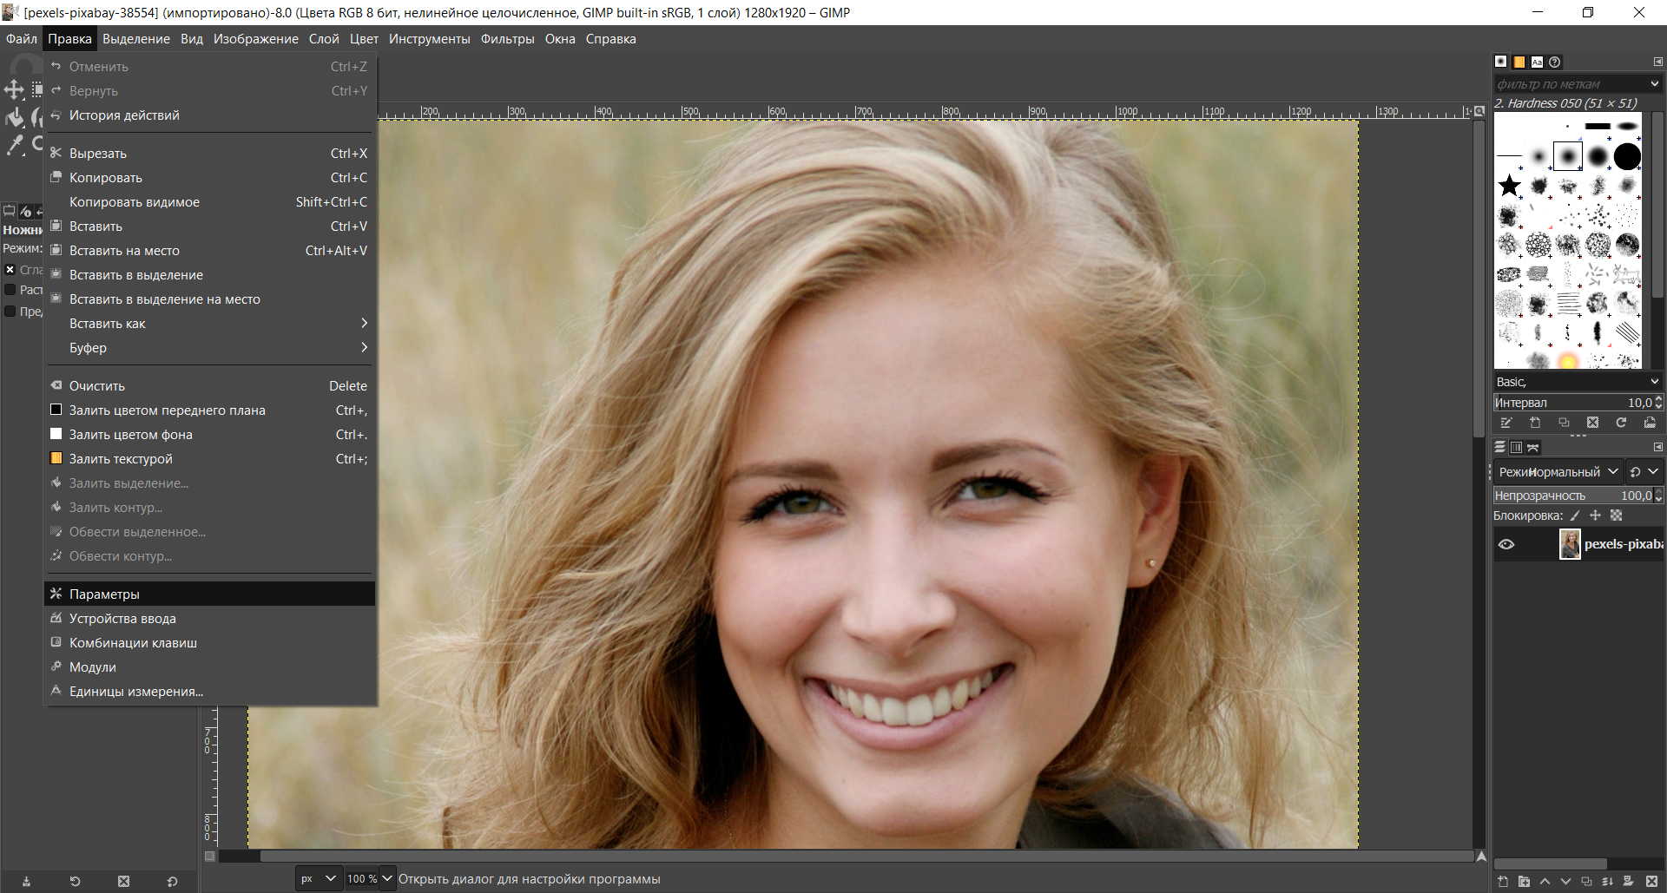This screenshot has width=1667, height=893.
Task: Select the Bucket Fill tool
Action: pos(14,118)
